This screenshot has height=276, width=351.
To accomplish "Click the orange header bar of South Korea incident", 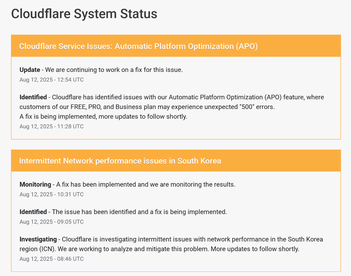I will pyautogui.click(x=176, y=161).
